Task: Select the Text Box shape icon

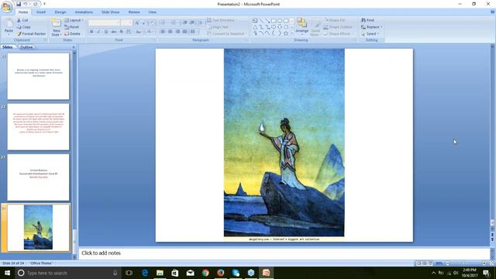Action: click(255, 21)
